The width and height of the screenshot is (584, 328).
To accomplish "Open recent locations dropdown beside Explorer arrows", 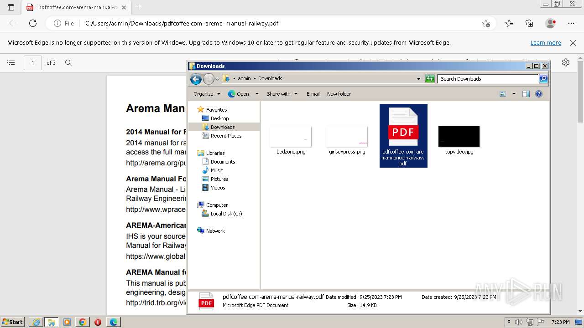I will pyautogui.click(x=218, y=79).
